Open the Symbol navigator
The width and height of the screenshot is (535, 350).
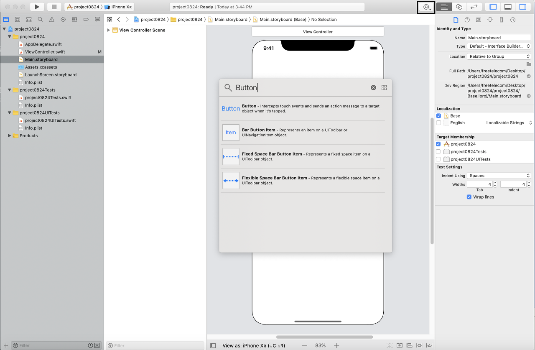pos(29,19)
